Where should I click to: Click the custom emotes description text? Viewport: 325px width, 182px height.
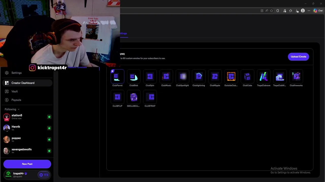coord(142,58)
